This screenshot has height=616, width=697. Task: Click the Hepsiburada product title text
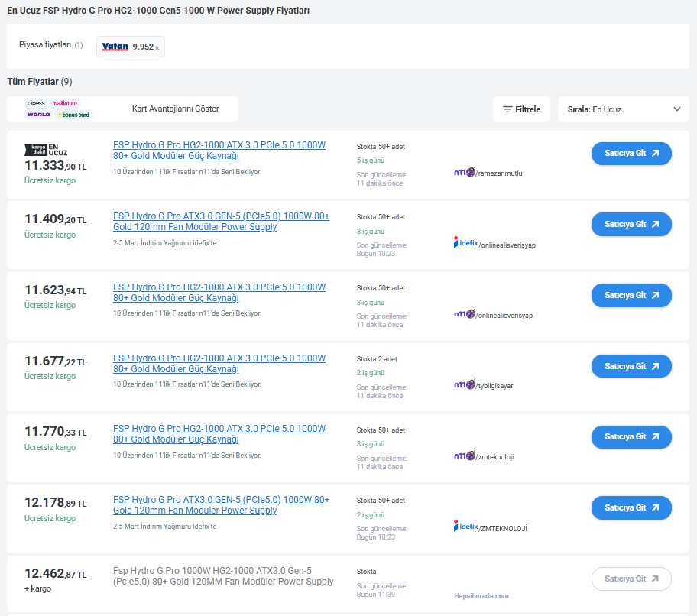(x=223, y=576)
